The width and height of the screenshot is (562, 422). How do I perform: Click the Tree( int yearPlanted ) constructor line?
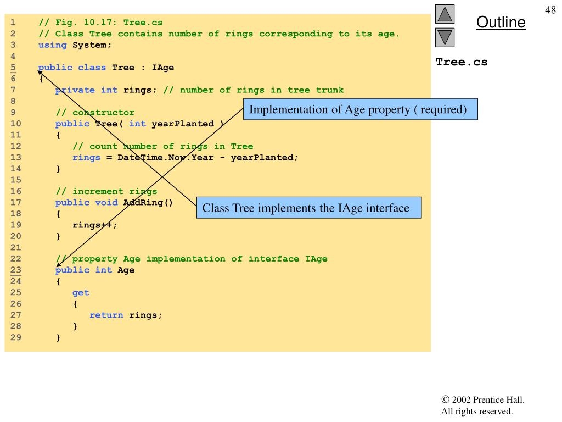(x=139, y=124)
